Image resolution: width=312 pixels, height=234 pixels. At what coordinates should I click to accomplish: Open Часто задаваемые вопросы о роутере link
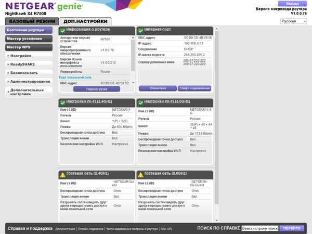[x=132, y=229]
